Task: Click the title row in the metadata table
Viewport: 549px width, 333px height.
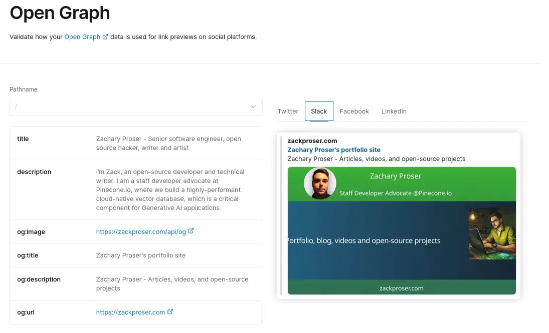Action: (x=135, y=143)
